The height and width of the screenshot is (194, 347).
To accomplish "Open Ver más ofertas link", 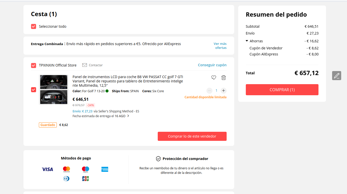I will 220,46.
